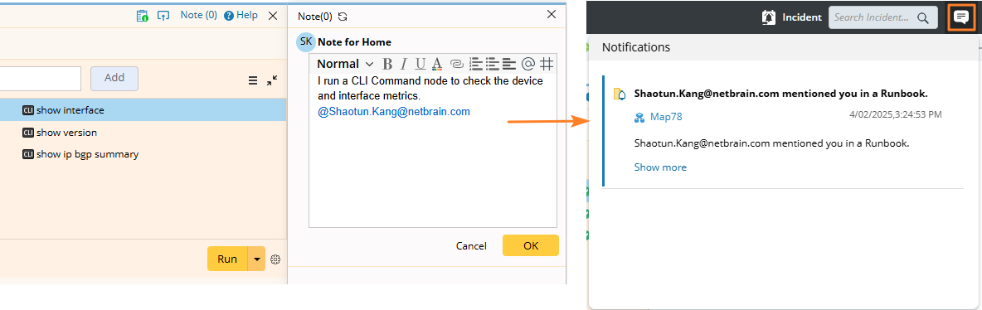
Task: Confirm the note with OK
Action: pyautogui.click(x=531, y=245)
